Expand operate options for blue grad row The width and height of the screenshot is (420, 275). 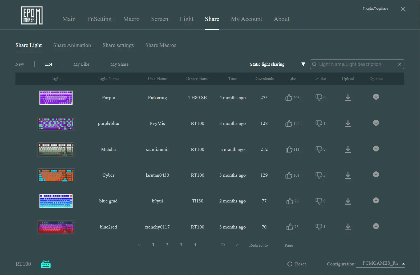[376, 200]
